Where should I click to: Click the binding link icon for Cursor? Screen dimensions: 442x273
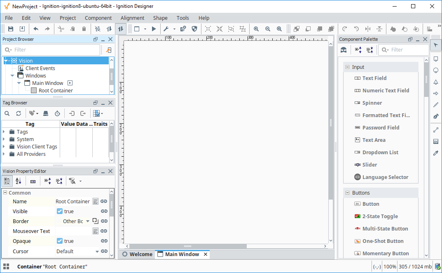(x=104, y=251)
